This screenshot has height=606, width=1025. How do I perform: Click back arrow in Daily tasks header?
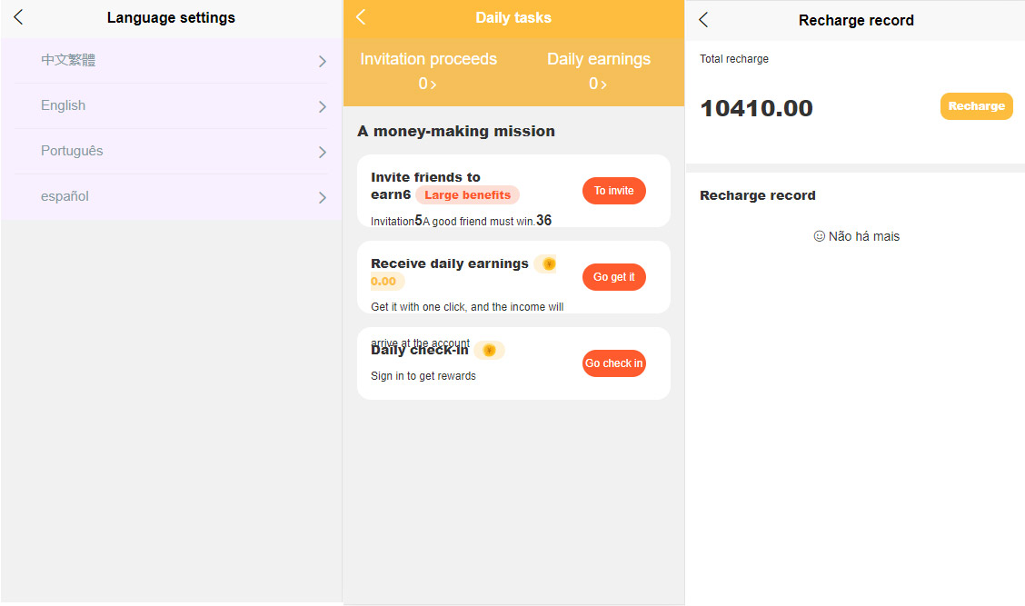361,17
